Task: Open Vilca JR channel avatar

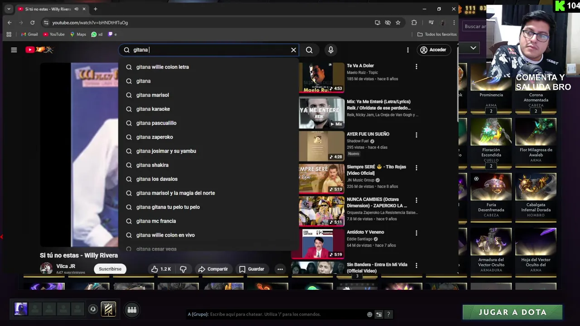Action: point(46,268)
